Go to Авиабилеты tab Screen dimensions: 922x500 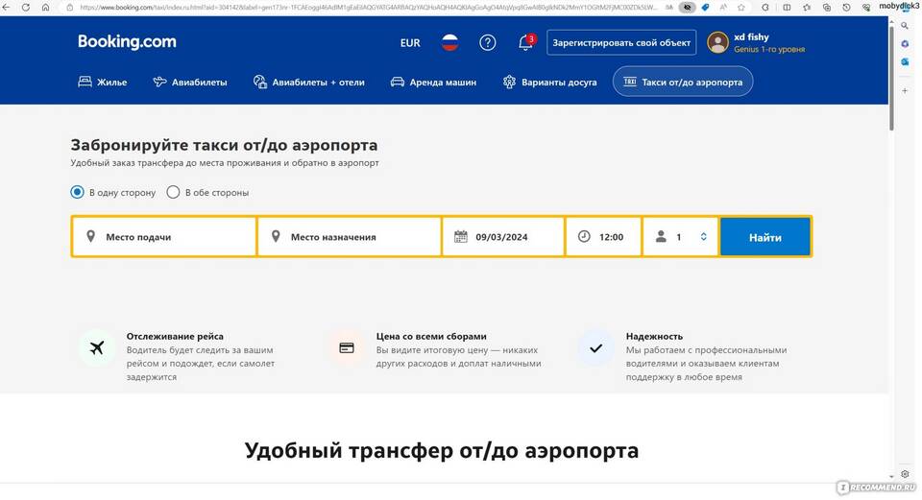(x=190, y=82)
